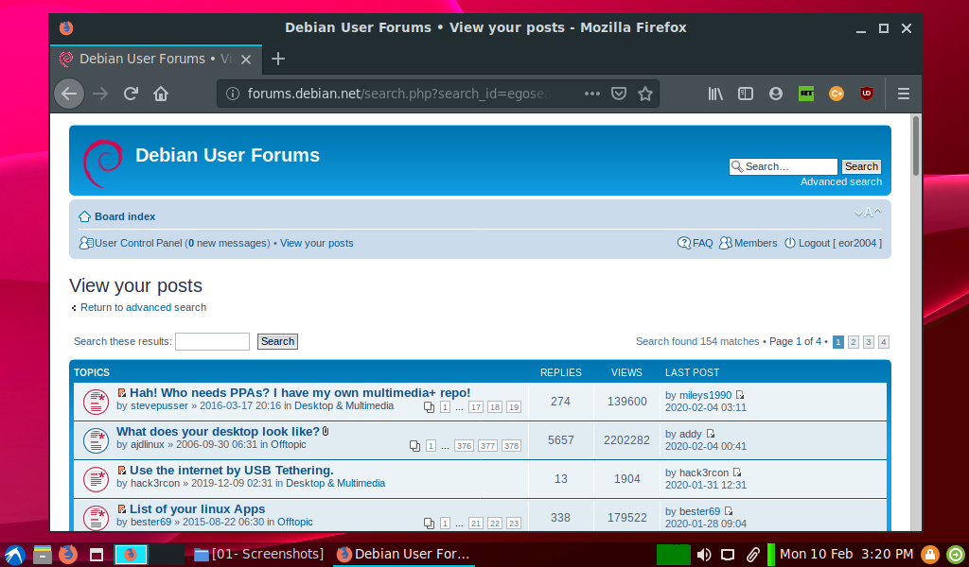Screen dimensions: 969x567
Task: View latest post icon beside hack3rcon
Action: [x=736, y=472]
